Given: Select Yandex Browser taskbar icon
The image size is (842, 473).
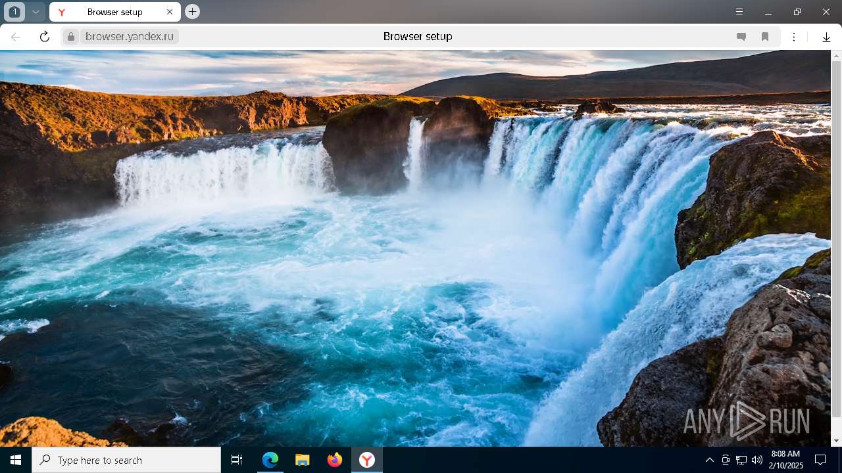Looking at the screenshot, I should click(367, 460).
